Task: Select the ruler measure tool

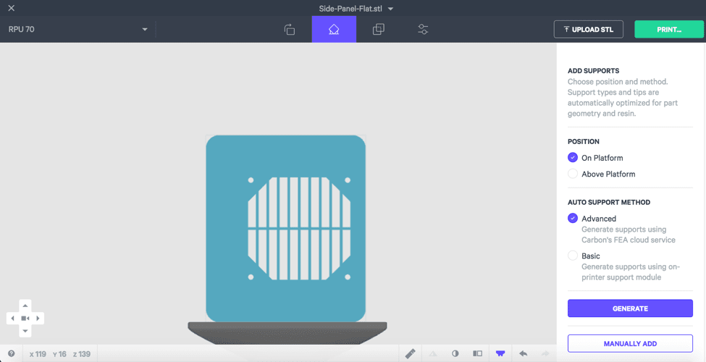Action: [x=410, y=353]
